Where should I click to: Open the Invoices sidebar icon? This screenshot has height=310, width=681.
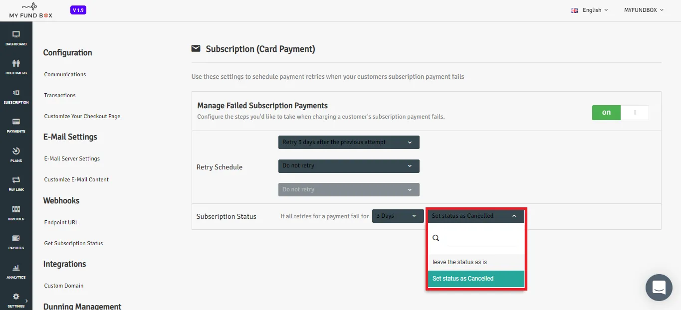click(16, 209)
